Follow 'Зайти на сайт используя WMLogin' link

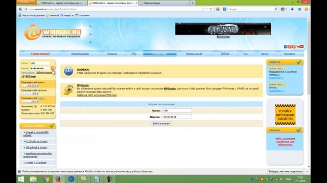coord(97,95)
